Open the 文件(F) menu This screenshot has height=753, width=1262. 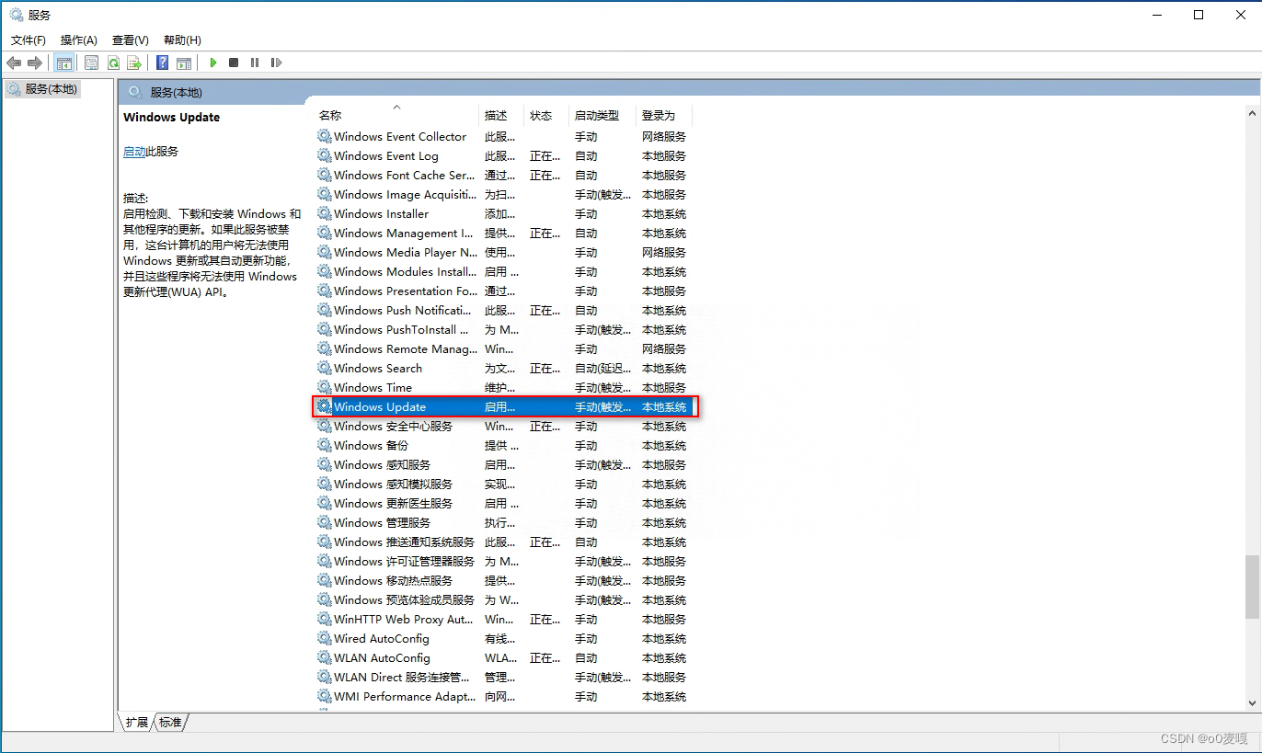[x=29, y=40]
